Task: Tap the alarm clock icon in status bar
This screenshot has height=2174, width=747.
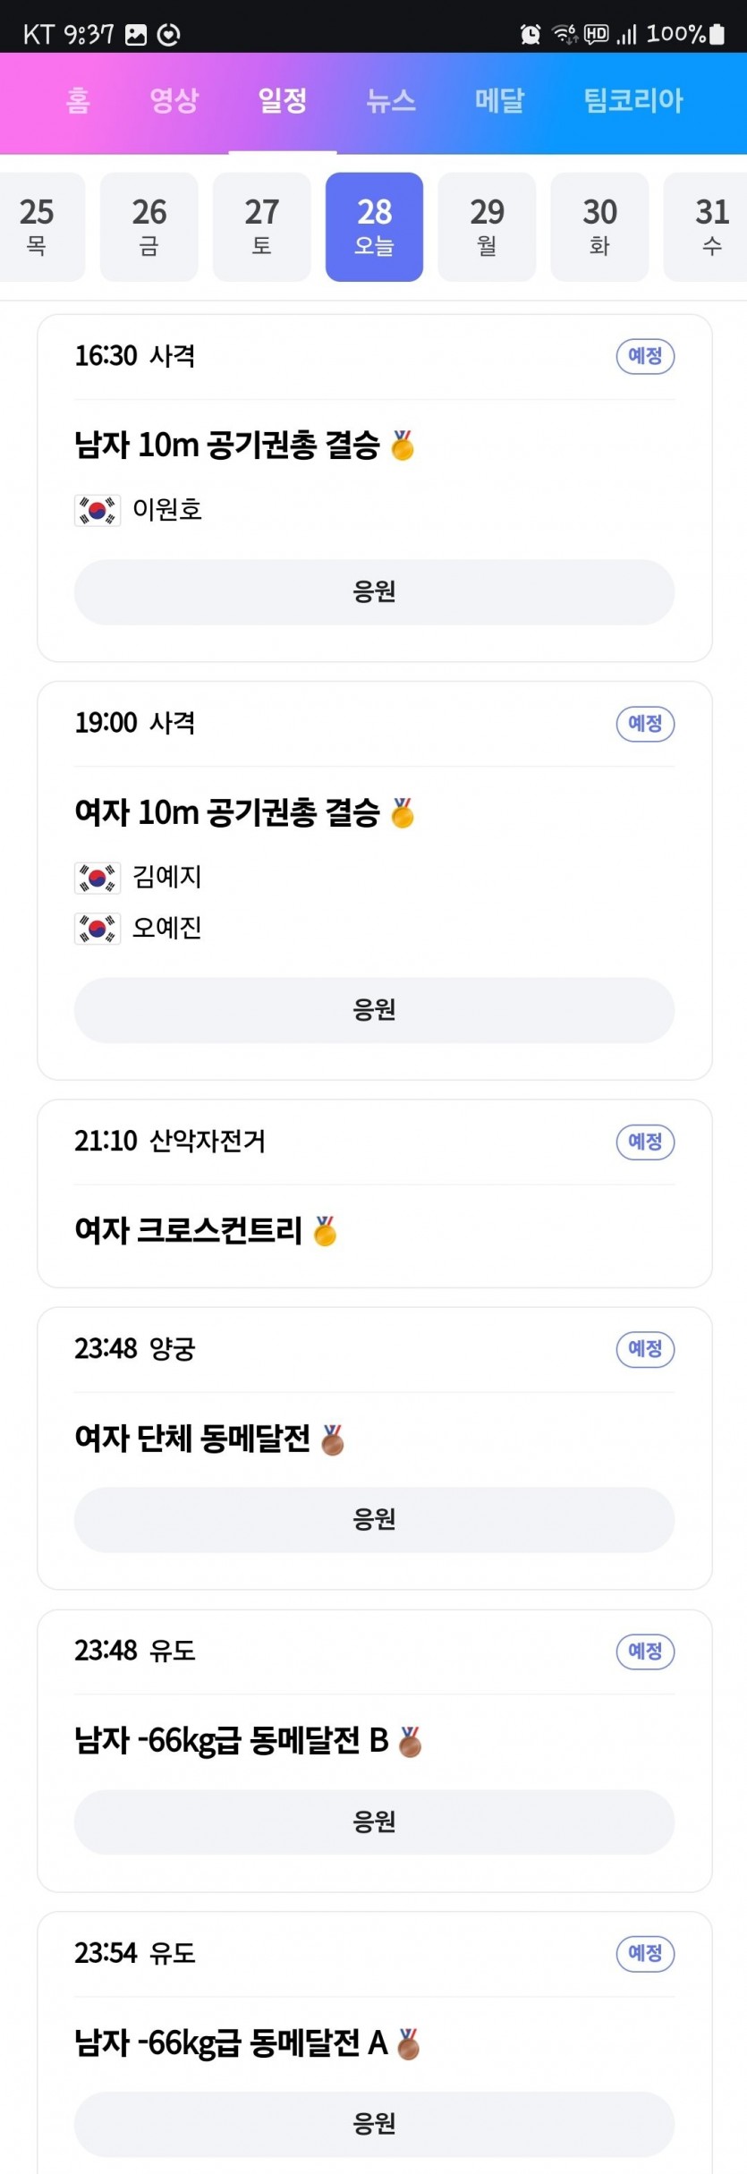Action: pyautogui.click(x=531, y=34)
